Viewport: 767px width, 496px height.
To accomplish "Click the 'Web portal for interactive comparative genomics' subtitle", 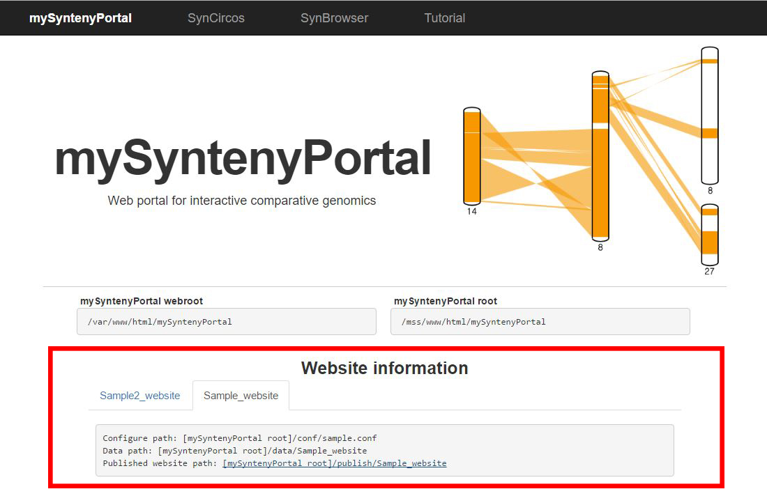I will click(x=242, y=201).
